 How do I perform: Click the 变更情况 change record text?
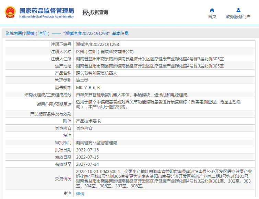(164, 179)
